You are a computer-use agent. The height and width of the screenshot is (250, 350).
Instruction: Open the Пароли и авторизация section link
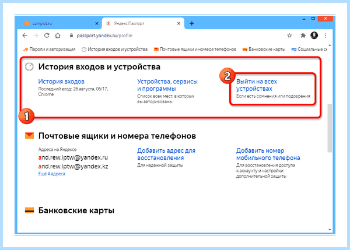[50, 50]
